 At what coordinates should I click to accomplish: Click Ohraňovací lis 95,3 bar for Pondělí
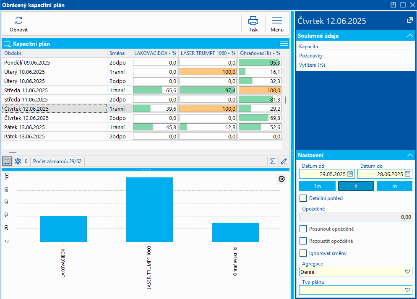coord(260,63)
